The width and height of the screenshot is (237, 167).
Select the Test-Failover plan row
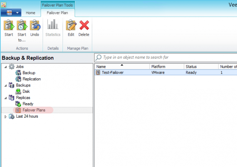113,73
